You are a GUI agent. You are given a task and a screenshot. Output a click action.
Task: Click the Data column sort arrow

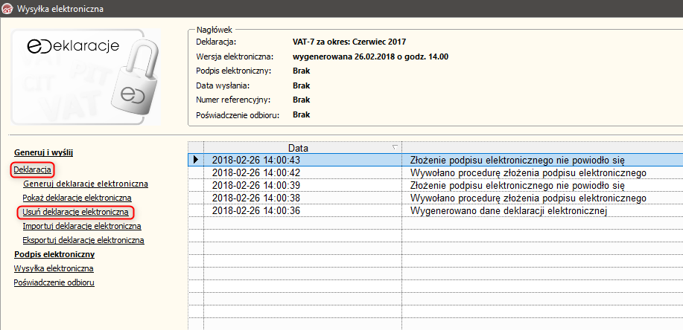395,147
